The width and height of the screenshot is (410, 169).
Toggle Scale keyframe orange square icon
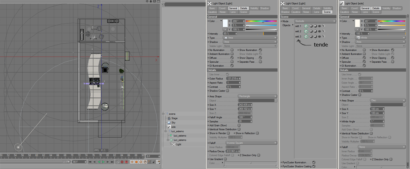(136, 162)
